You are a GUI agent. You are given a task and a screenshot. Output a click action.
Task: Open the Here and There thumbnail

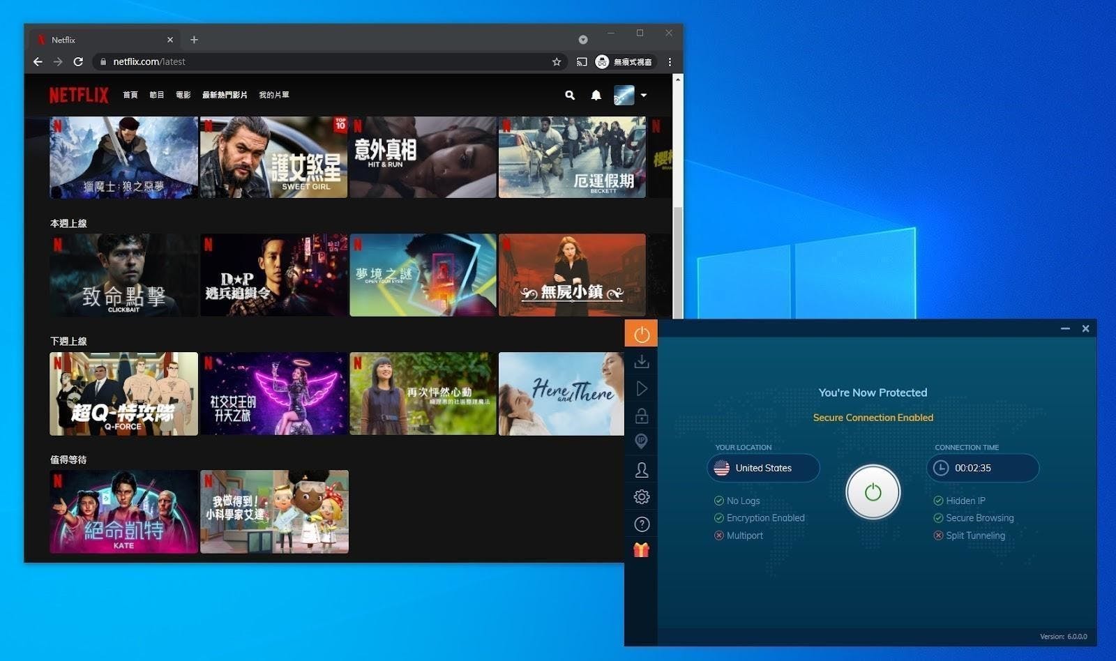pyautogui.click(x=561, y=393)
